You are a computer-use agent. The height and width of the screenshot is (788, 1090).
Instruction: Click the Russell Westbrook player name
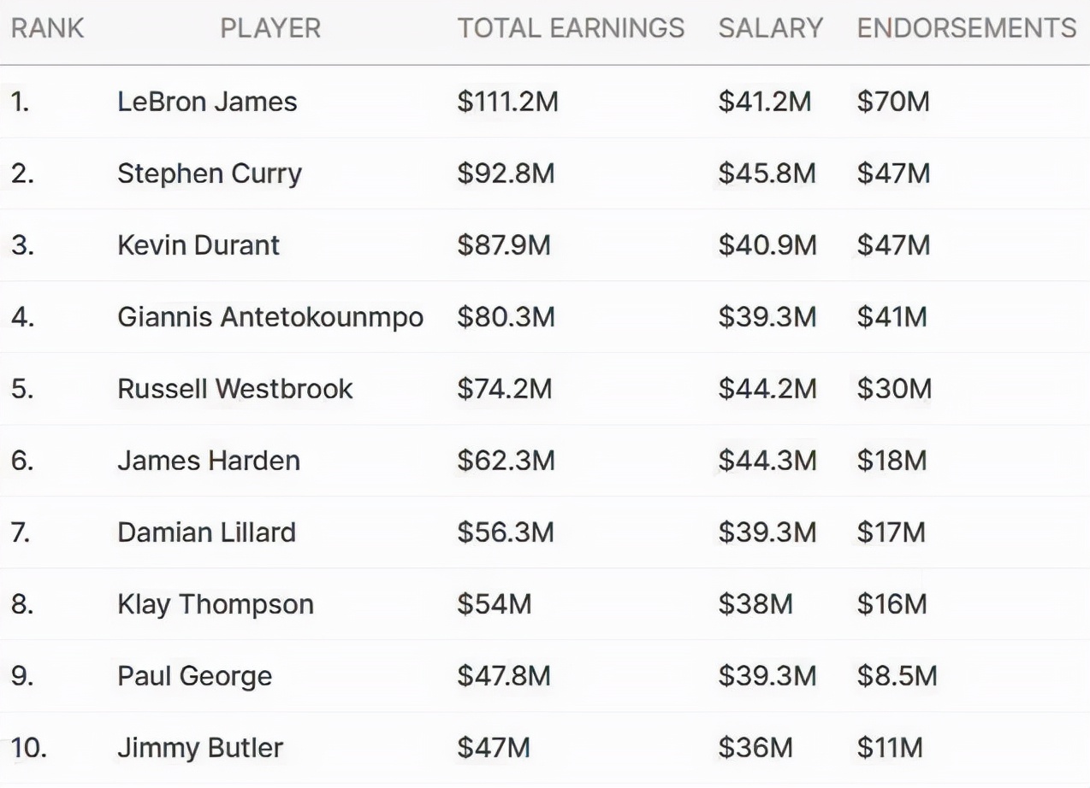click(x=235, y=389)
